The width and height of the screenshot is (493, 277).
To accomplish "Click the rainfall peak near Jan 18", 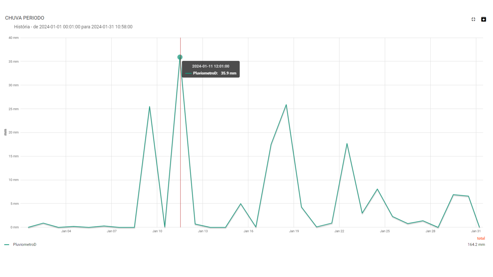I will click(x=286, y=105).
